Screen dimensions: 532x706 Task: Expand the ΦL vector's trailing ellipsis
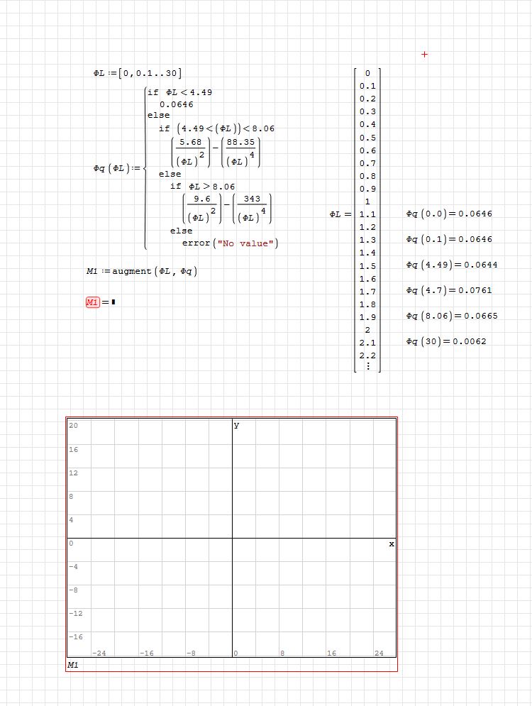pos(367,366)
